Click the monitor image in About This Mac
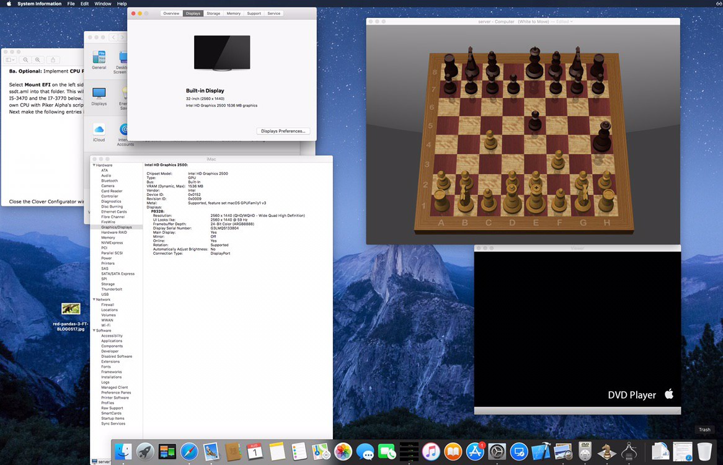 point(222,53)
